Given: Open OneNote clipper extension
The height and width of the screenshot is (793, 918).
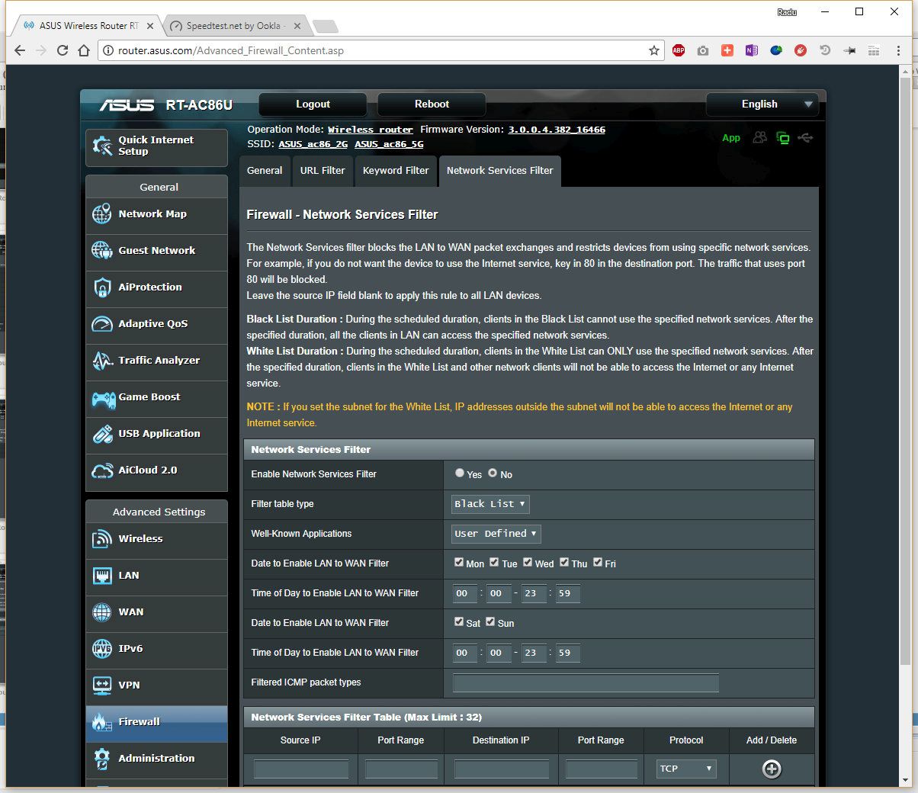Looking at the screenshot, I should (752, 50).
